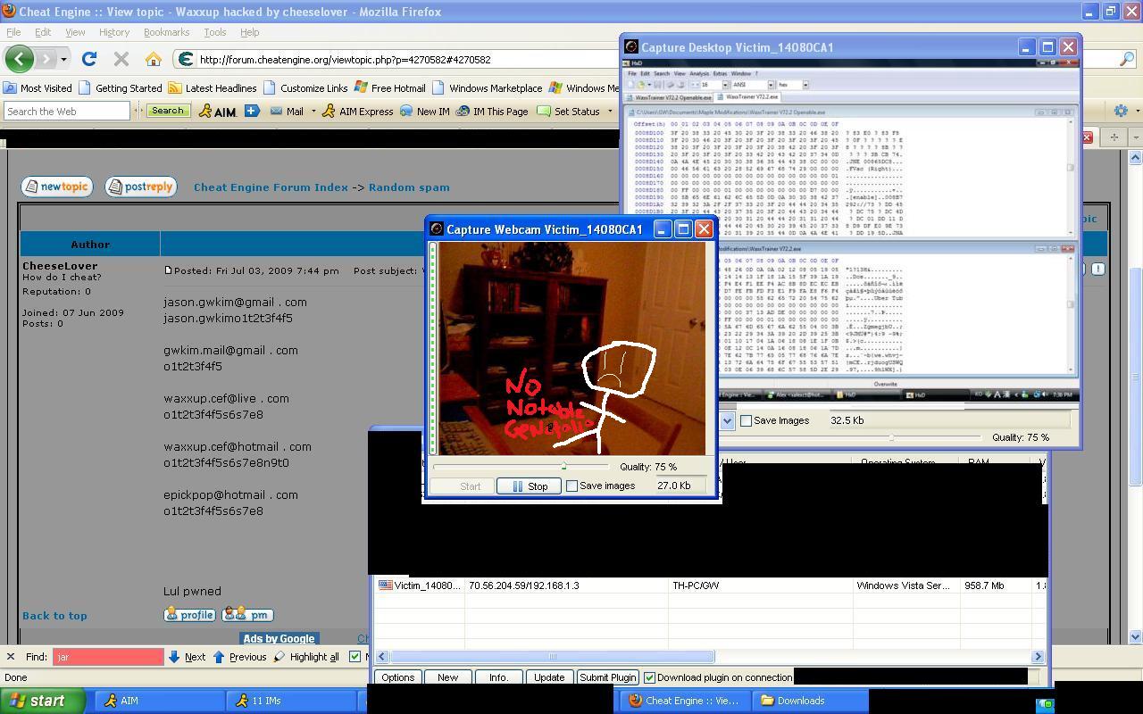
Task: Click the AIM logo in the toolbar
Action: coord(217,112)
